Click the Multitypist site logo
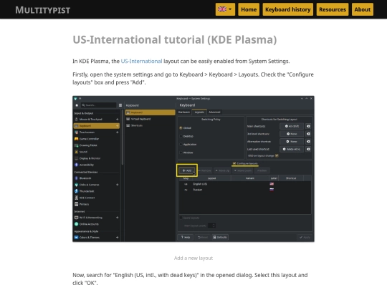The image size is (387, 290). (x=43, y=10)
